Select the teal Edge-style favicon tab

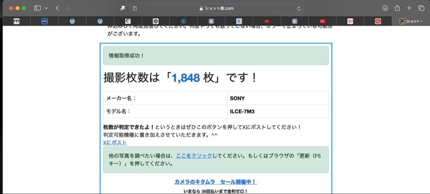tap(184, 21)
